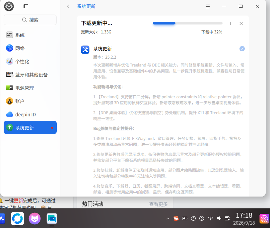Click the 更新大小：1.33G text

pyautogui.click(x=96, y=32)
